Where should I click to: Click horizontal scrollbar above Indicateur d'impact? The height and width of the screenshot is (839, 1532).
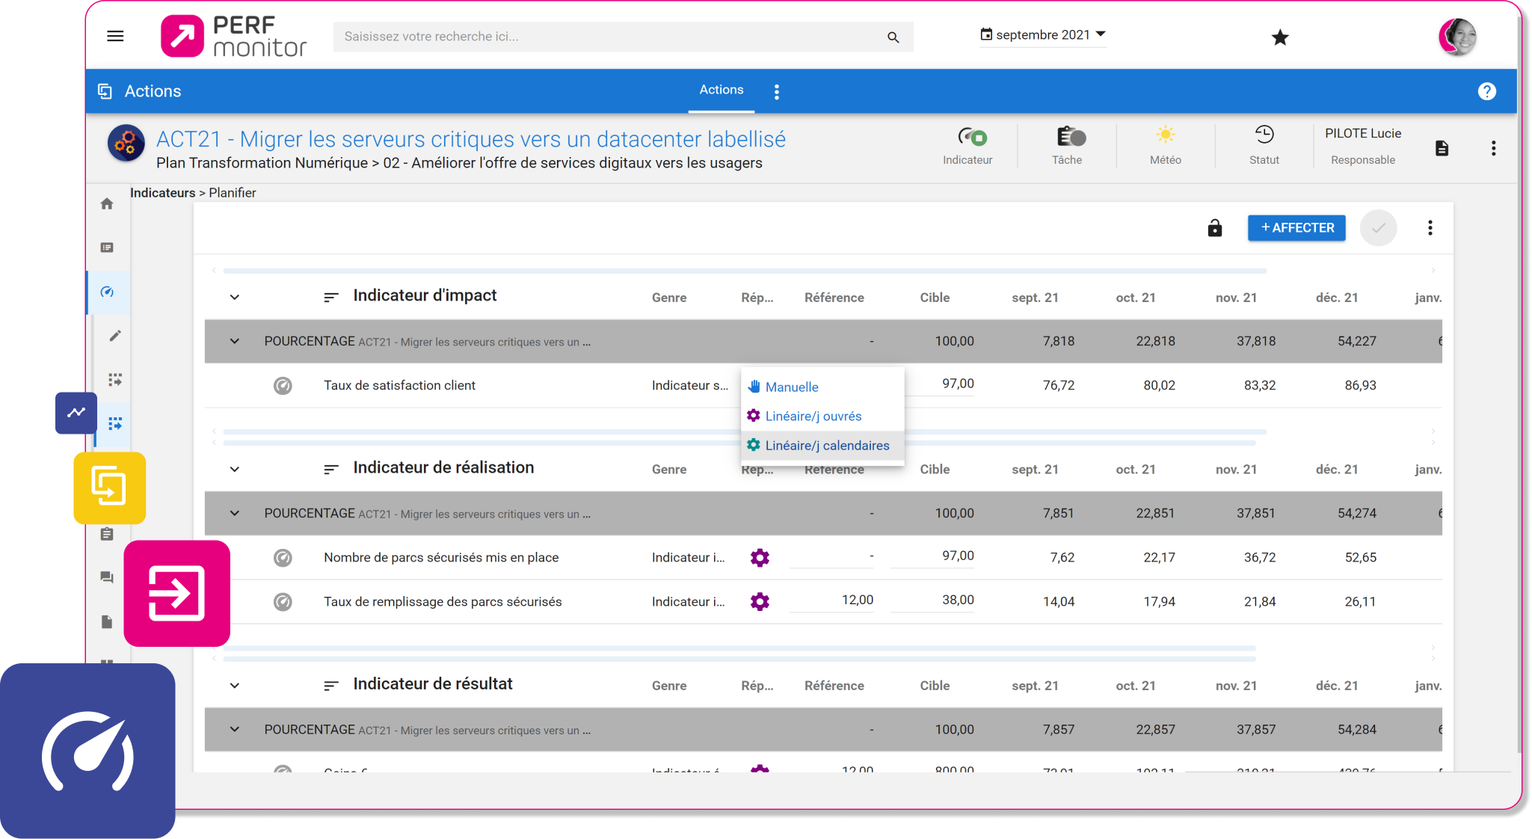745,270
